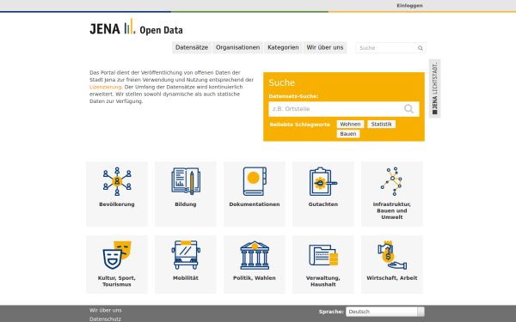Select the Bauen tag
The width and height of the screenshot is (516, 322).
[347, 134]
